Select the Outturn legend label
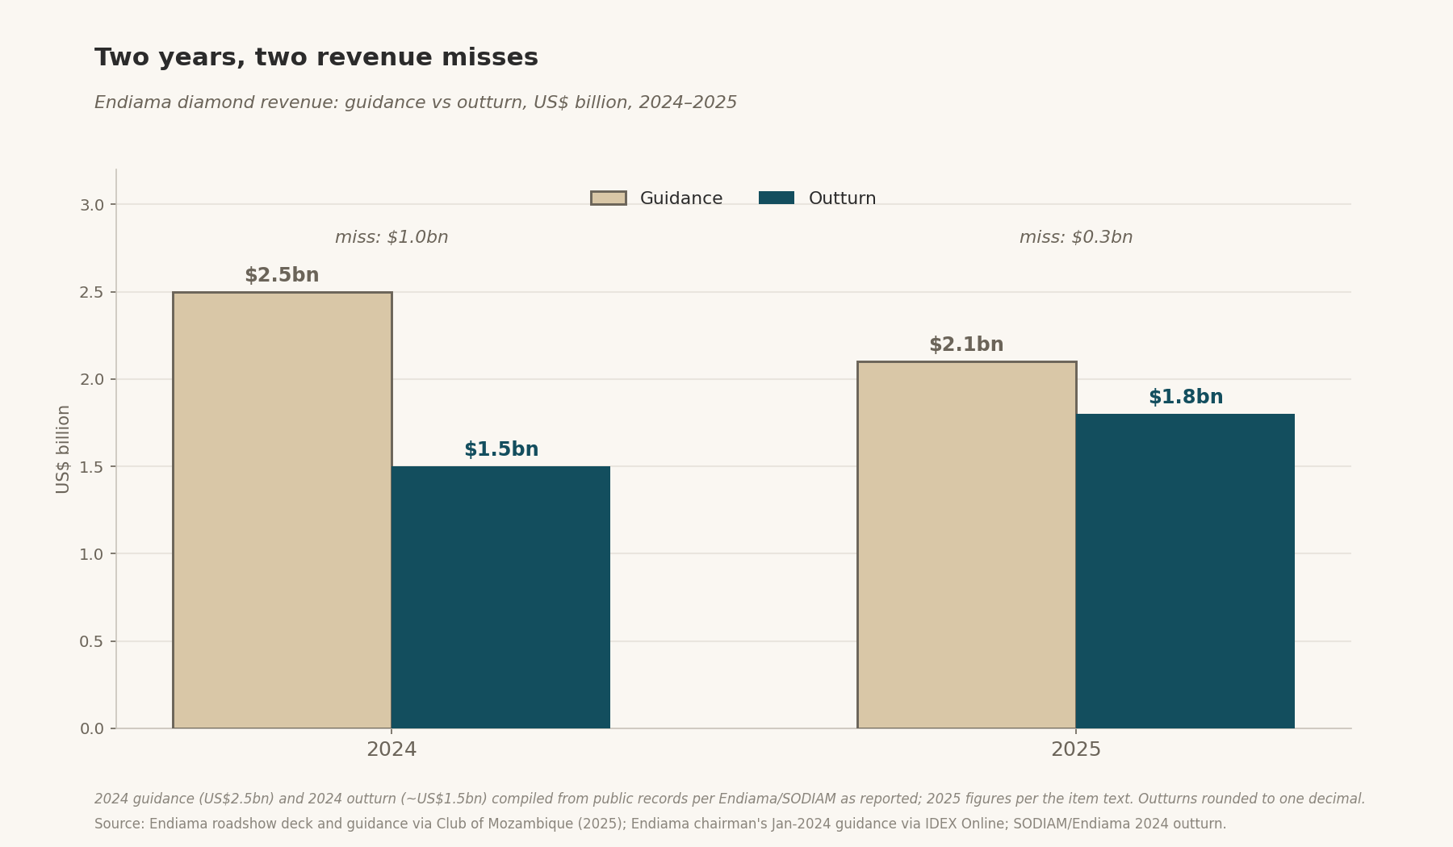This screenshot has height=847, width=1453. coord(842,198)
